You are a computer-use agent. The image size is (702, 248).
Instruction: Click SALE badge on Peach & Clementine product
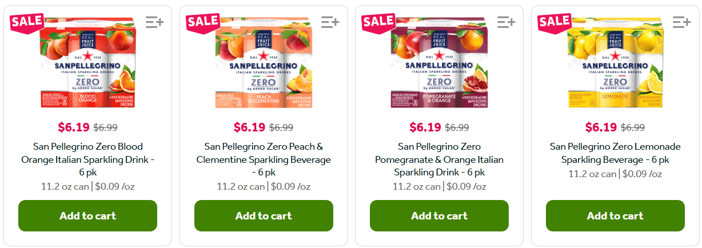(202, 22)
